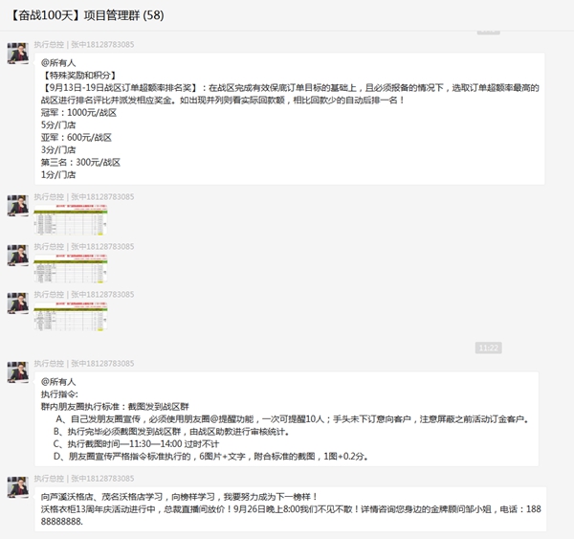Click the line 3分/门店
The image size is (574, 539).
(x=58, y=150)
